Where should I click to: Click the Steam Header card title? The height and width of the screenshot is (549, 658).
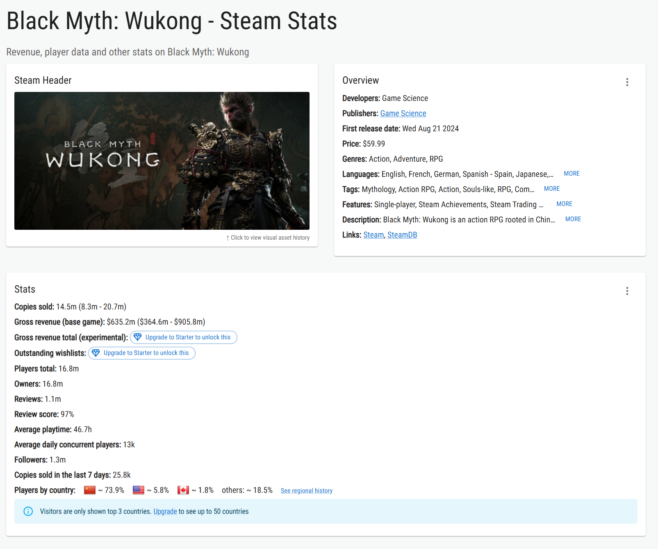43,80
